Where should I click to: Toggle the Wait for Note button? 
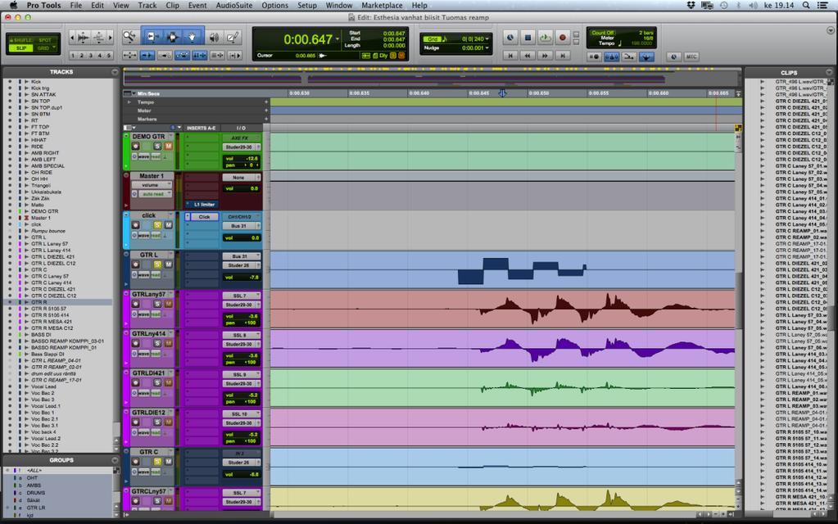(594, 56)
